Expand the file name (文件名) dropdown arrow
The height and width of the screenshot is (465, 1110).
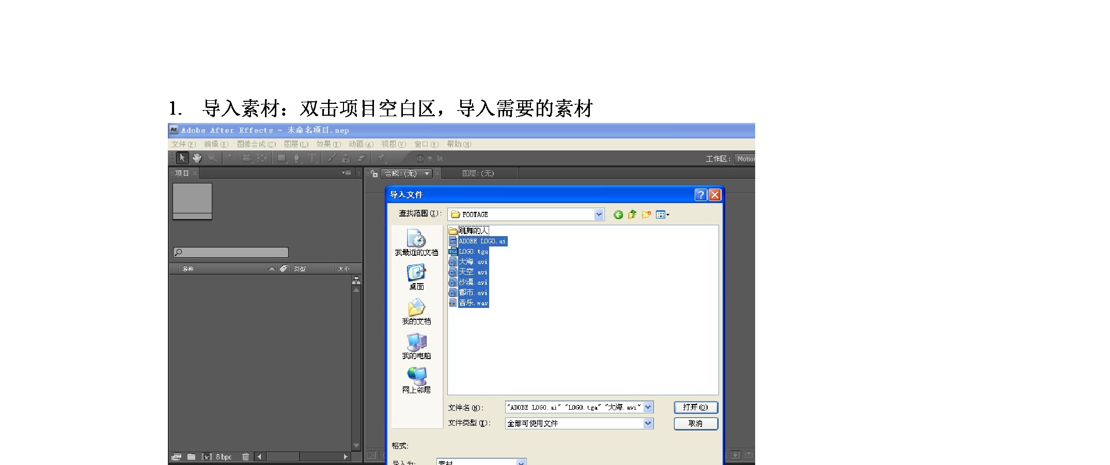648,408
